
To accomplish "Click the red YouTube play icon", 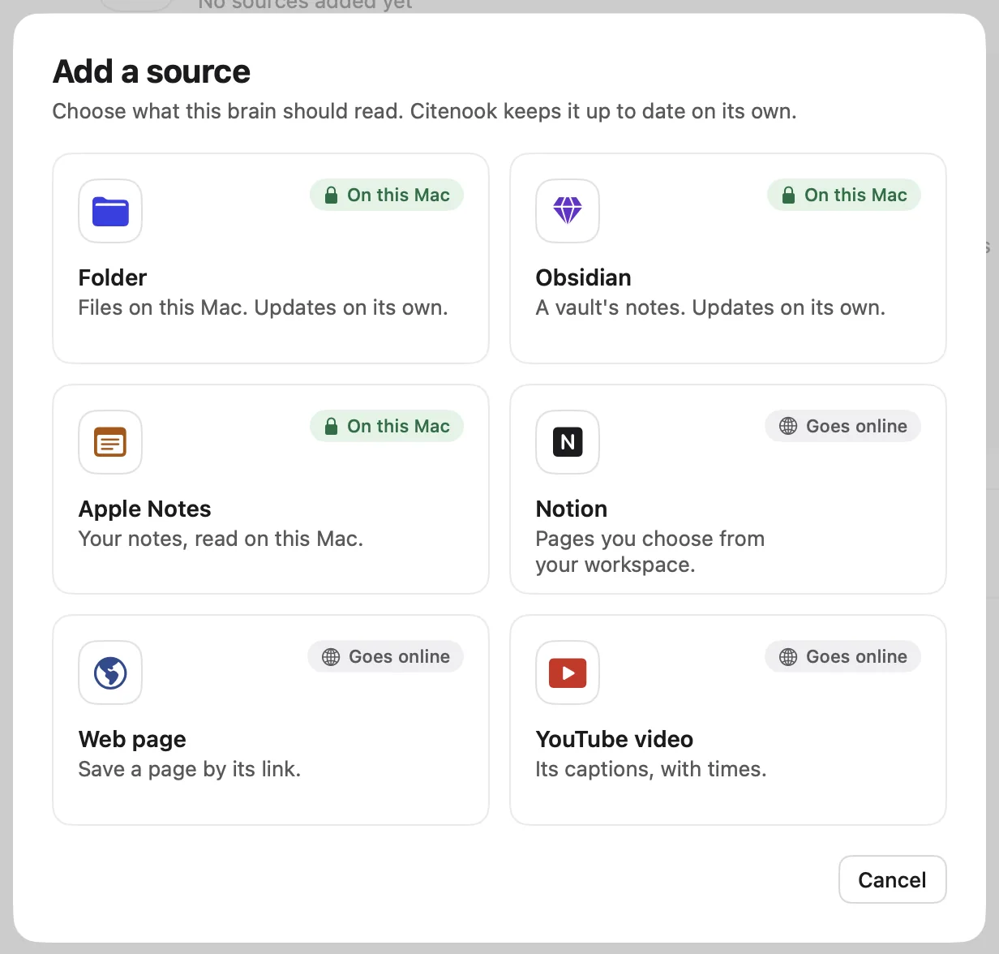I will pos(568,673).
